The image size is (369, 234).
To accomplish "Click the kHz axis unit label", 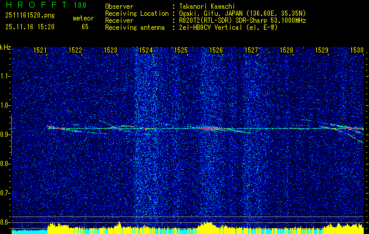I will tap(5, 47).
